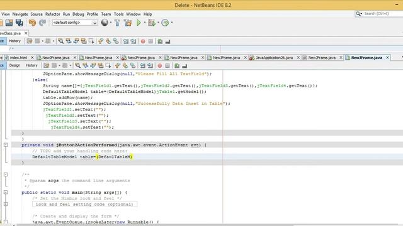The image size is (403, 226).
Task: Open the Help menu
Action: [x=147, y=14]
